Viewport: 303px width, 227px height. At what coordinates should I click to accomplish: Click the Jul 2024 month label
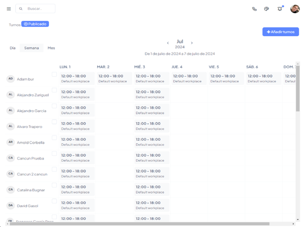(179, 44)
